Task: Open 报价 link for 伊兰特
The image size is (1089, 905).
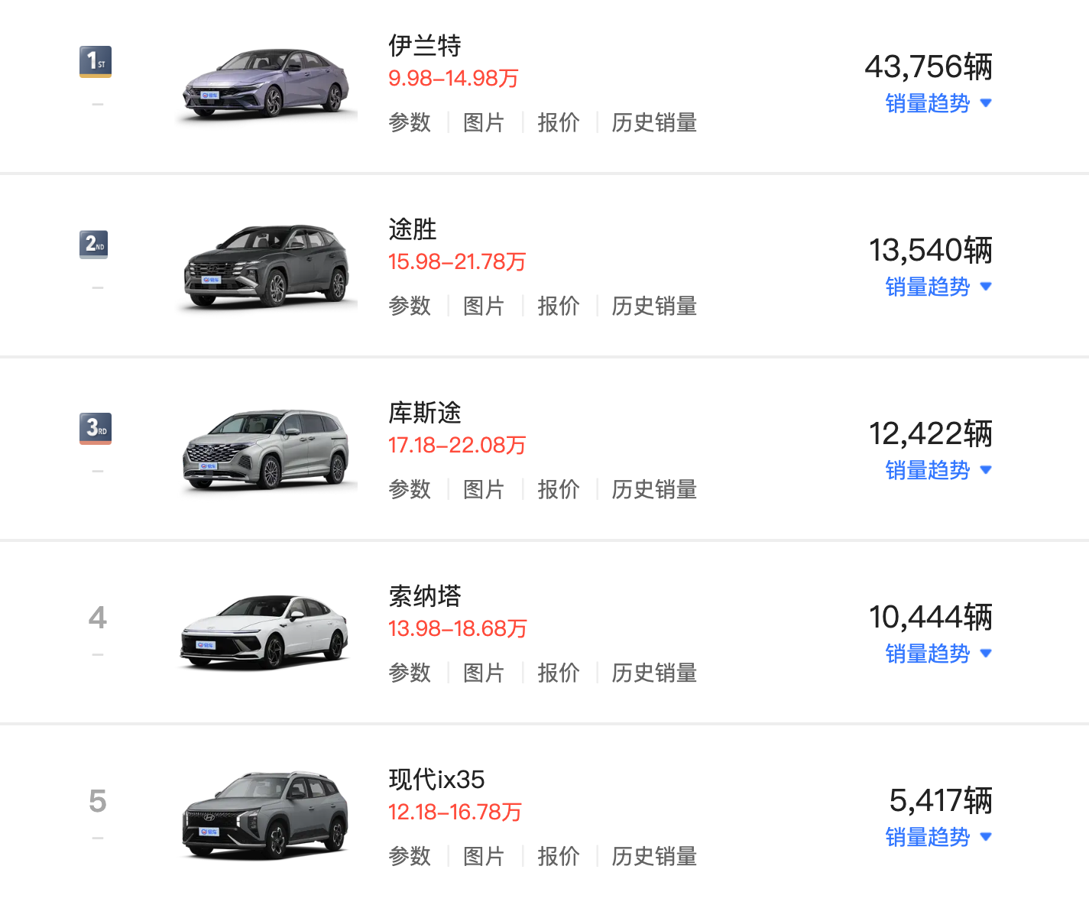Action: 558,122
